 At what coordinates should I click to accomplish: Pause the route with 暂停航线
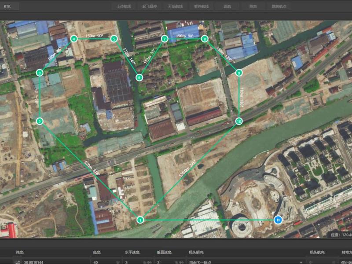(202, 6)
